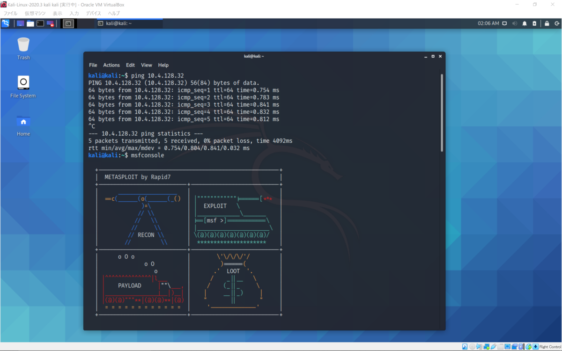The image size is (562, 351).
Task: Open the network connection tray icon
Action: [x=505, y=23]
